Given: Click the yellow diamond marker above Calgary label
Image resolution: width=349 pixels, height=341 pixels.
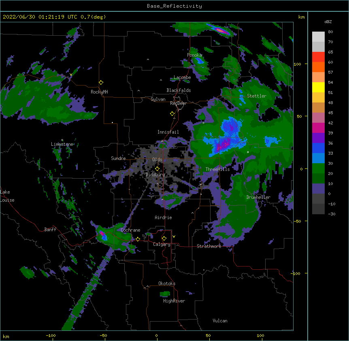Looking at the screenshot, I should point(164,239).
